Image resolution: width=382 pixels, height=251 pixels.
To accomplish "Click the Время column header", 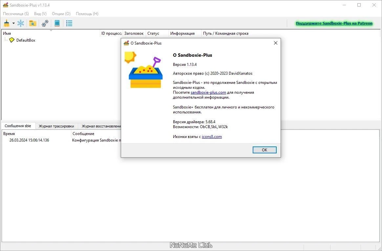I will 36,133.
